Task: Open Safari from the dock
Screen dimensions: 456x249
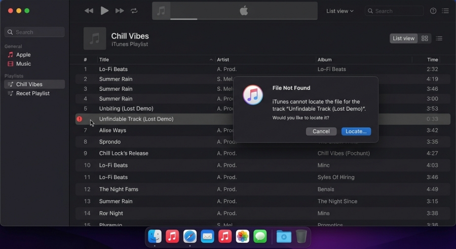Action: (x=190, y=236)
